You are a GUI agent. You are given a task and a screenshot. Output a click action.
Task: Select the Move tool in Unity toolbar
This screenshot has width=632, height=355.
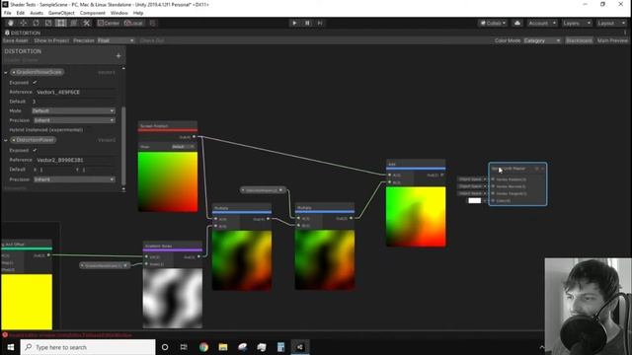(x=24, y=23)
